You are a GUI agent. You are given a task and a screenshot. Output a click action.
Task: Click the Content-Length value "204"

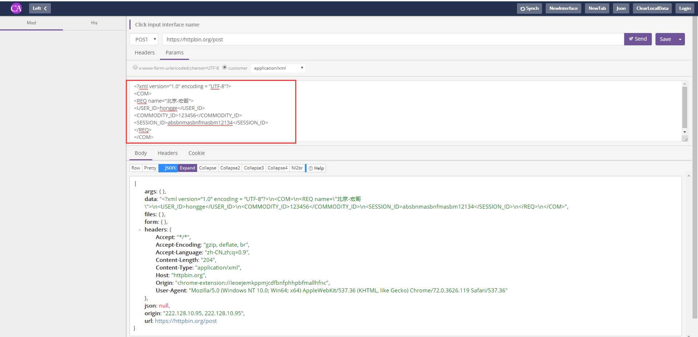pos(208,260)
